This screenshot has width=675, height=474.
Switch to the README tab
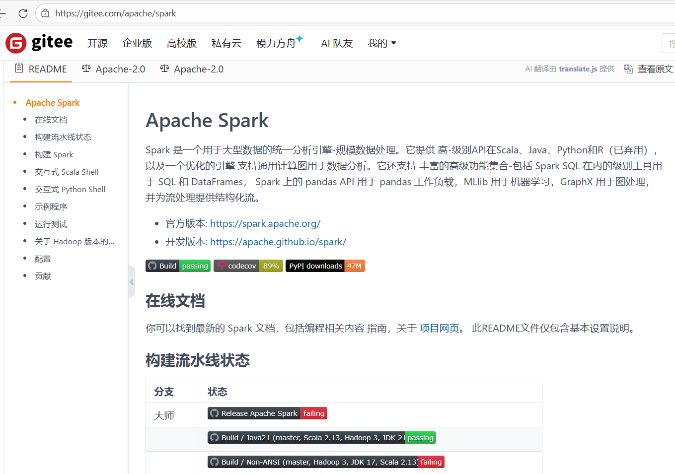tap(41, 69)
